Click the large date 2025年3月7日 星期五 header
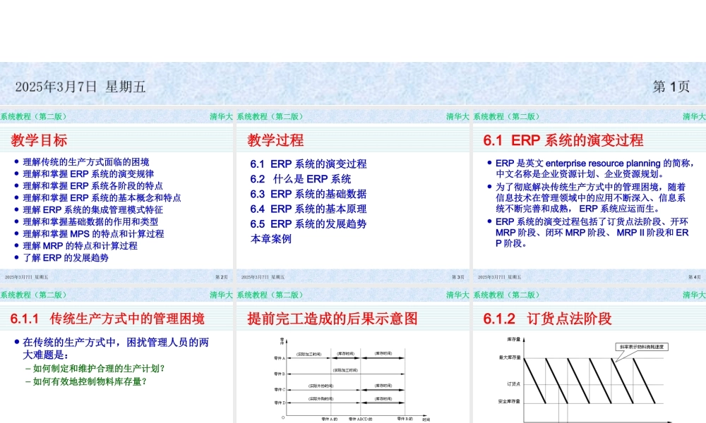The width and height of the screenshot is (706, 423). (80, 87)
